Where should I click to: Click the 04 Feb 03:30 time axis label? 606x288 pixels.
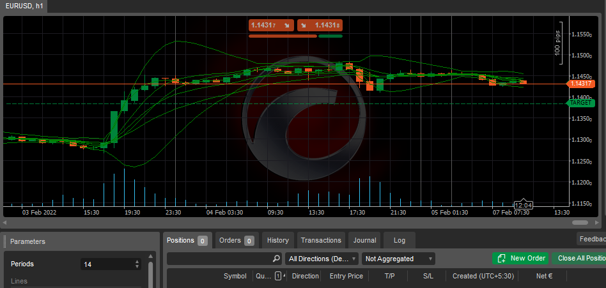pos(224,213)
